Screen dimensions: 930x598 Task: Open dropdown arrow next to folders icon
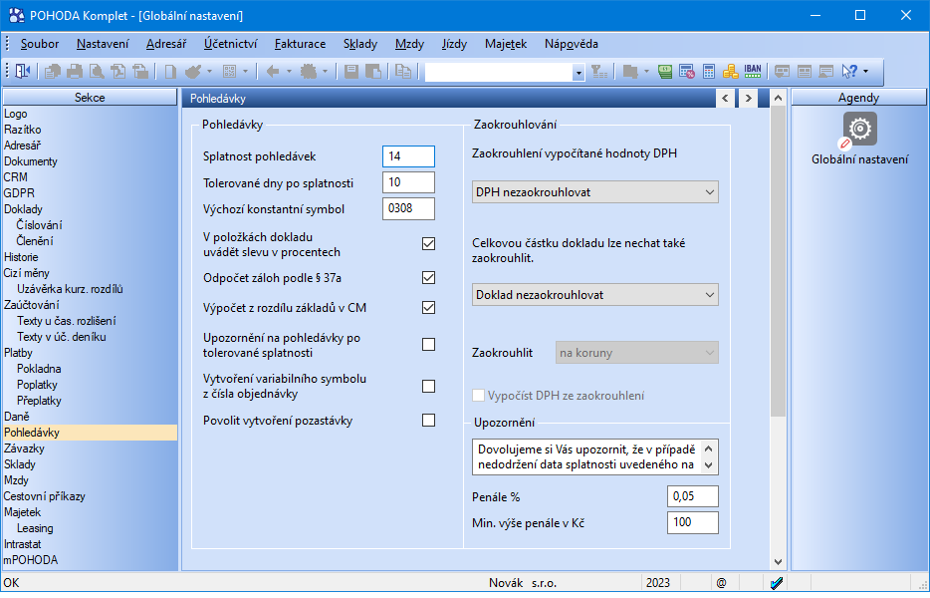tap(646, 72)
